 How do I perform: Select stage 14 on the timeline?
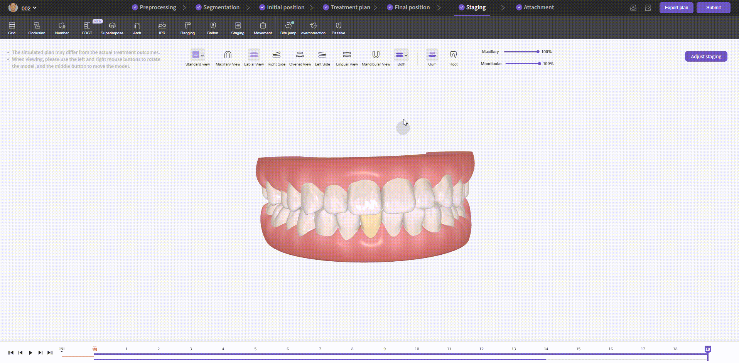pos(546,349)
